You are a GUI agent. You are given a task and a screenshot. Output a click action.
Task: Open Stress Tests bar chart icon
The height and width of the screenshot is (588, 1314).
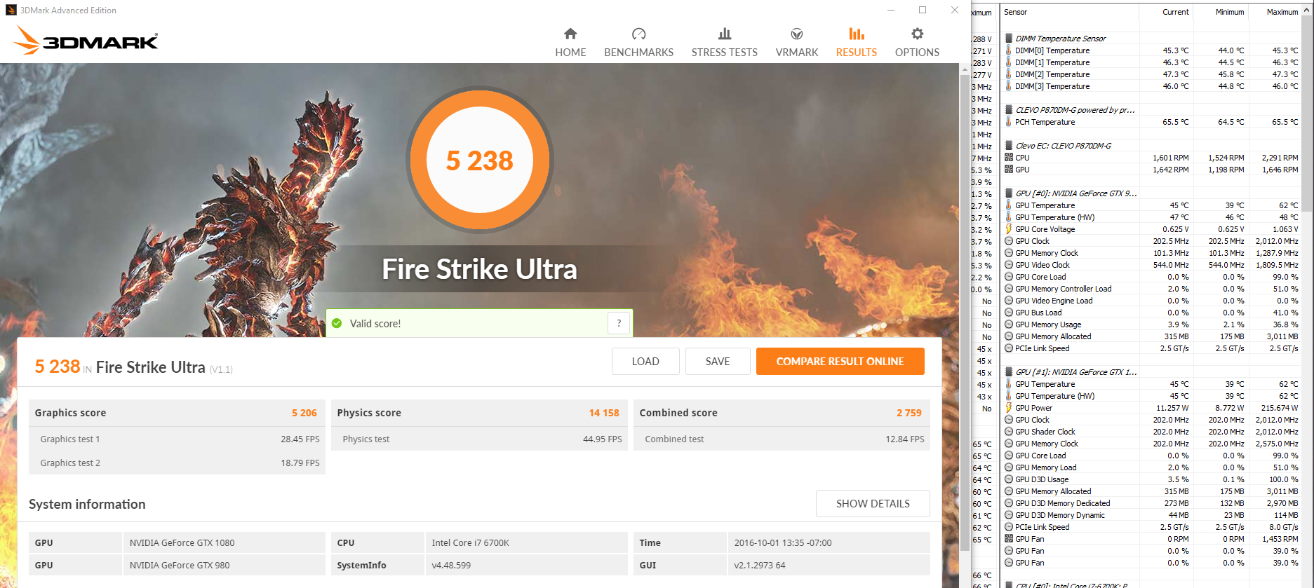click(x=725, y=34)
